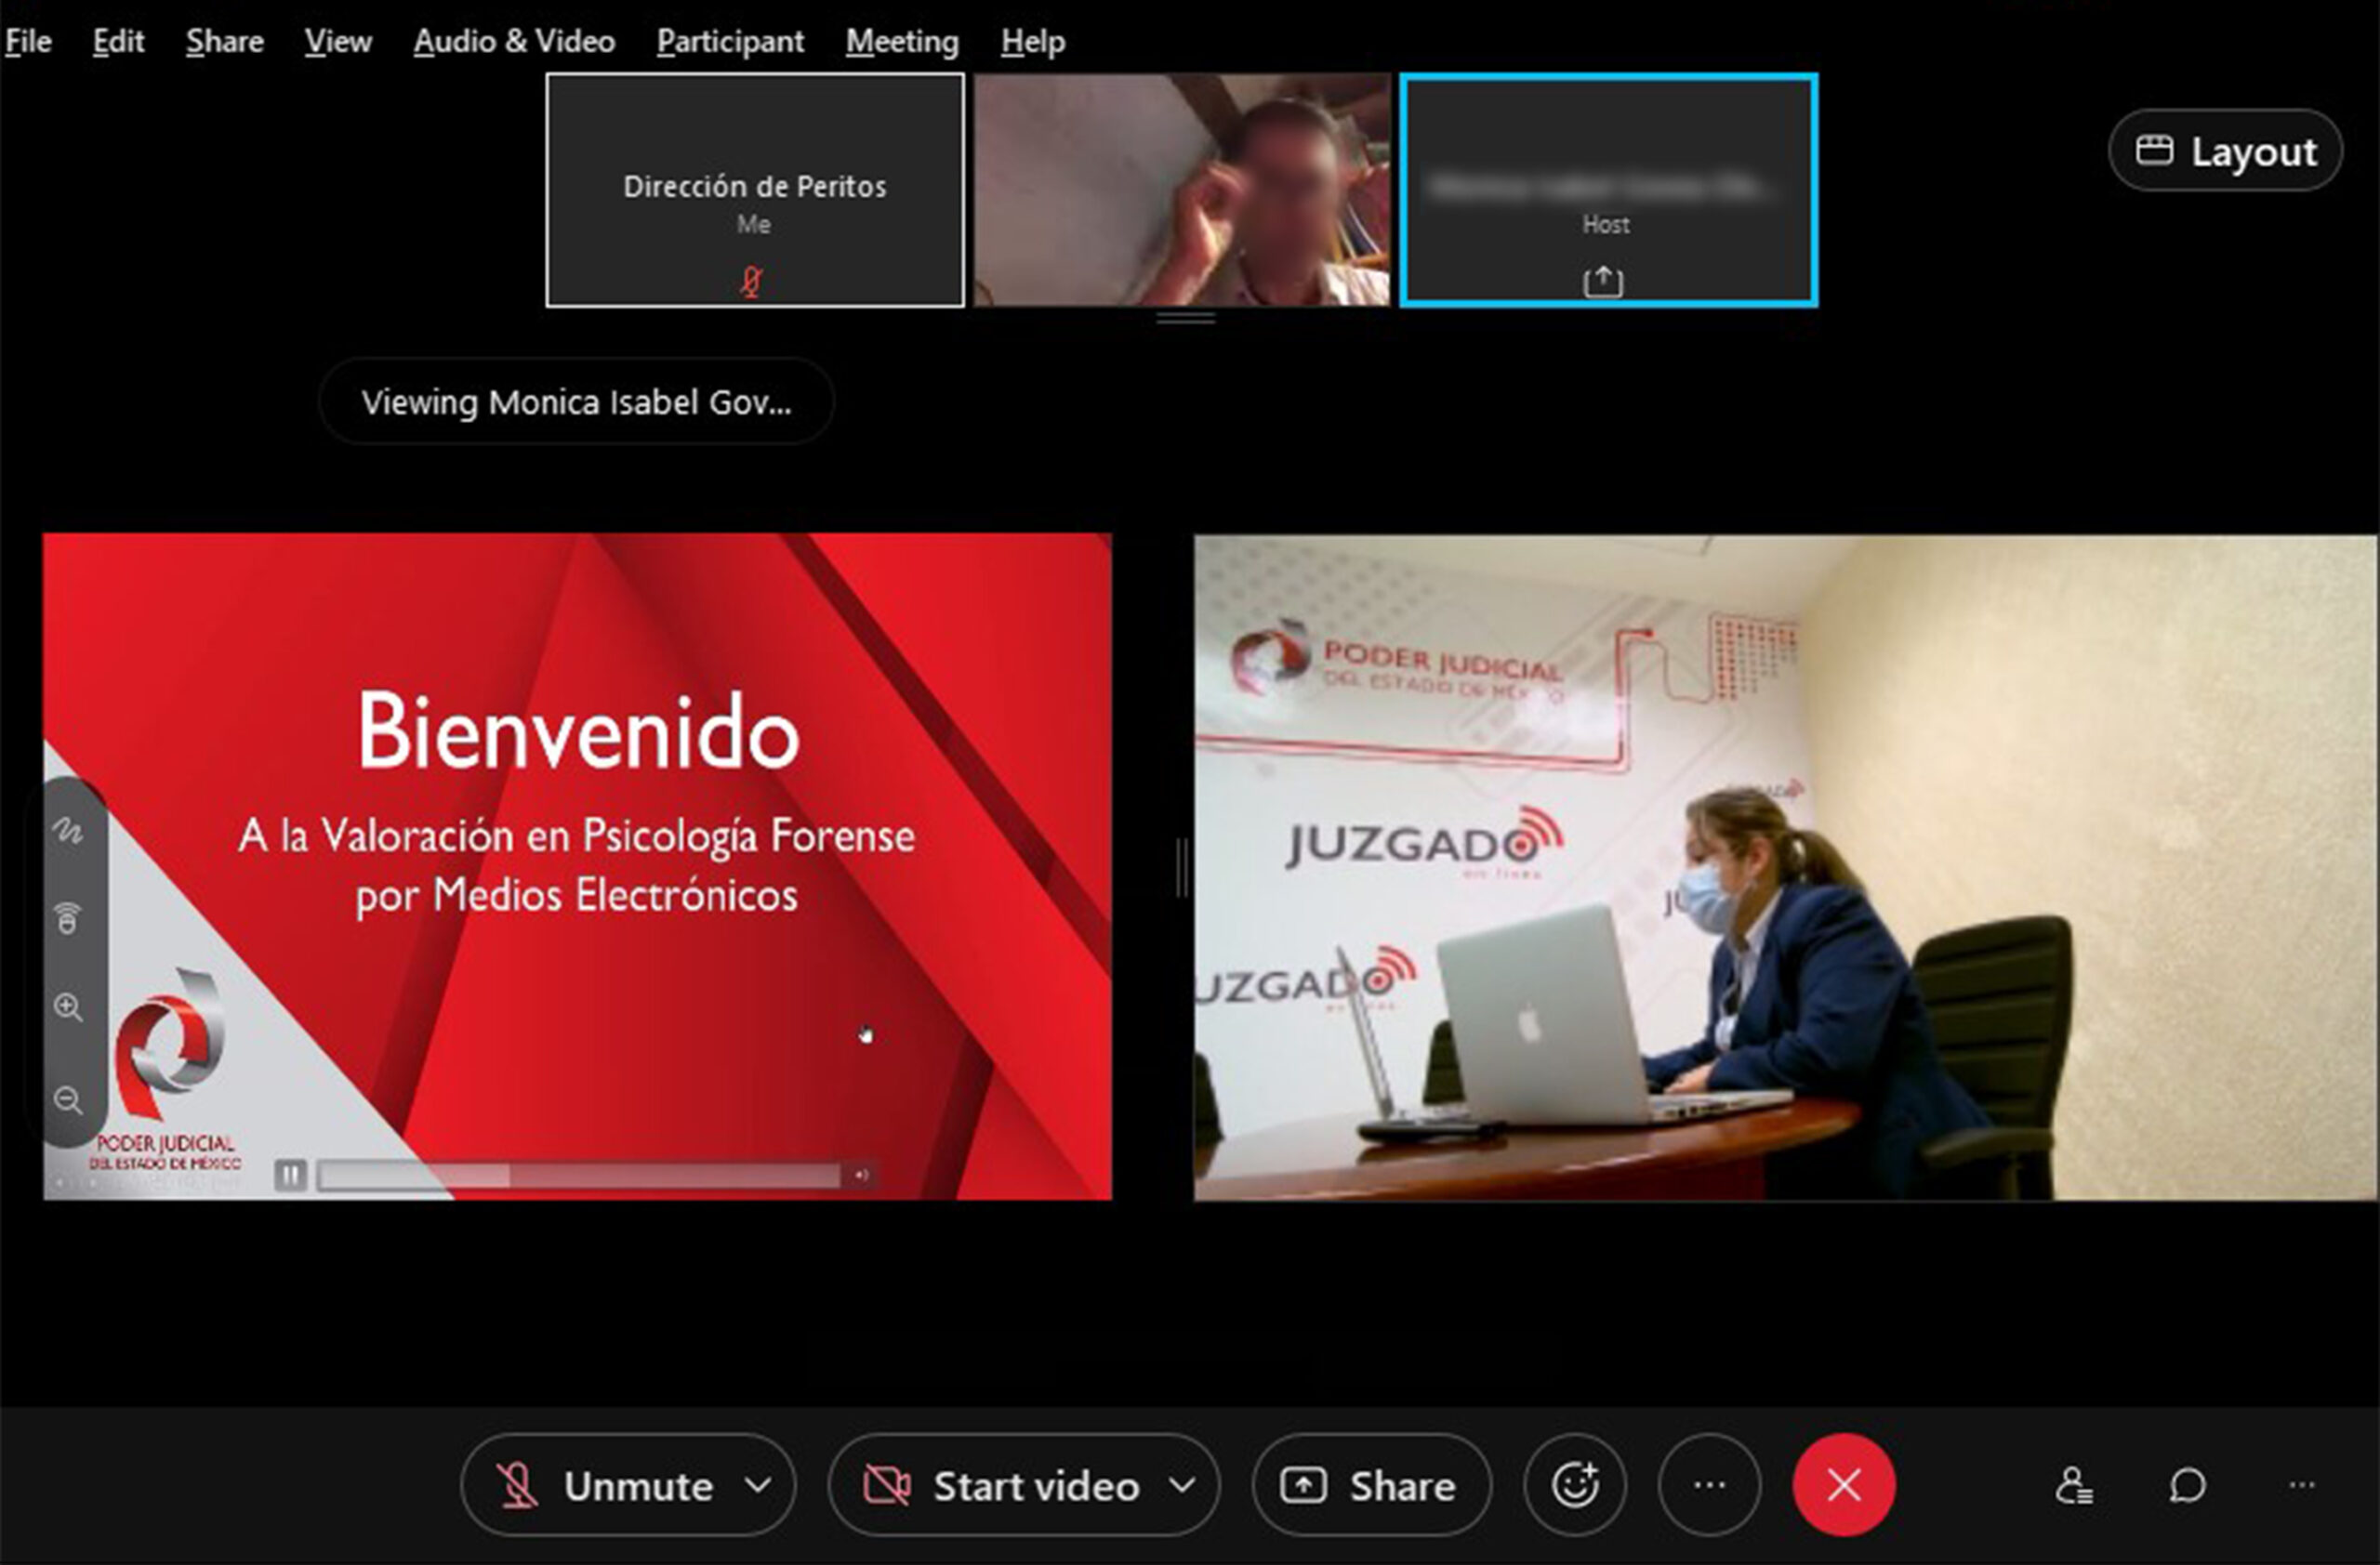2380x1565 pixels.
Task: Open the Audio & Video menu
Action: [514, 41]
